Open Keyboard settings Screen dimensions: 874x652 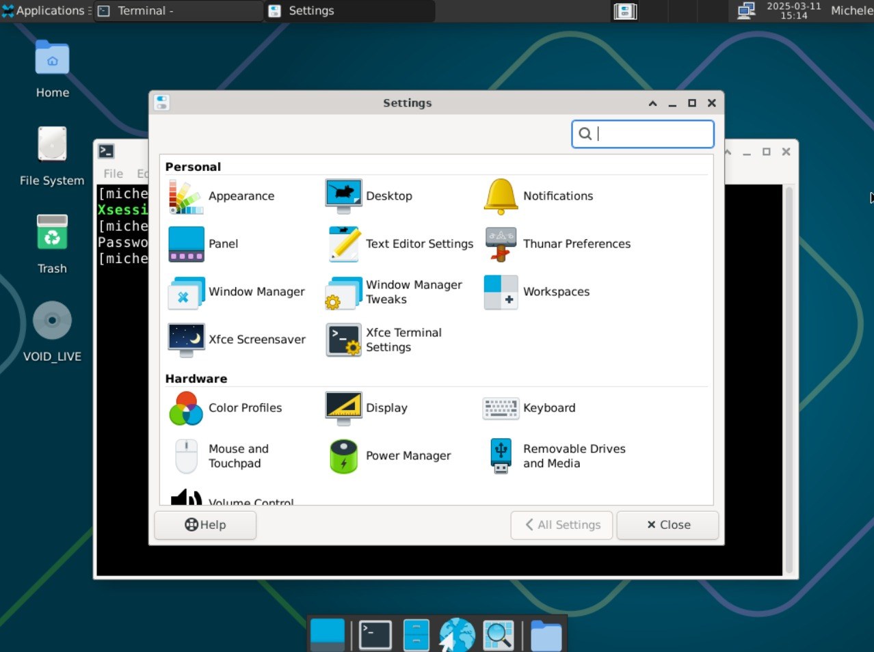tap(529, 408)
